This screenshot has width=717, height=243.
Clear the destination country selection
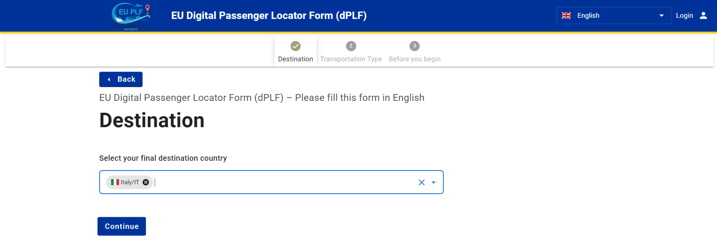point(422,182)
